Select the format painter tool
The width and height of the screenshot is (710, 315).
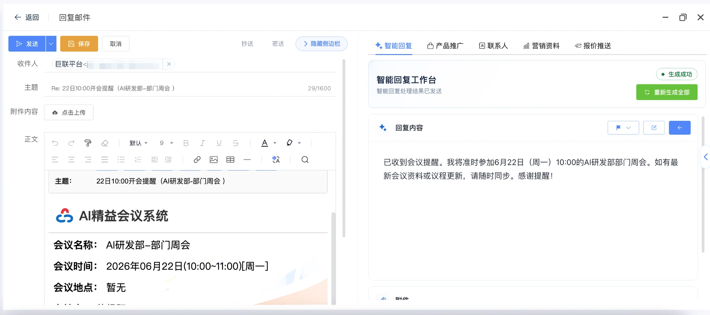tap(88, 143)
